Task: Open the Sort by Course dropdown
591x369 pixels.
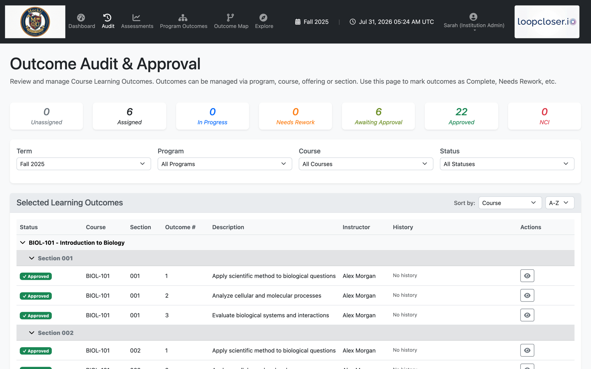Action: 510,203
